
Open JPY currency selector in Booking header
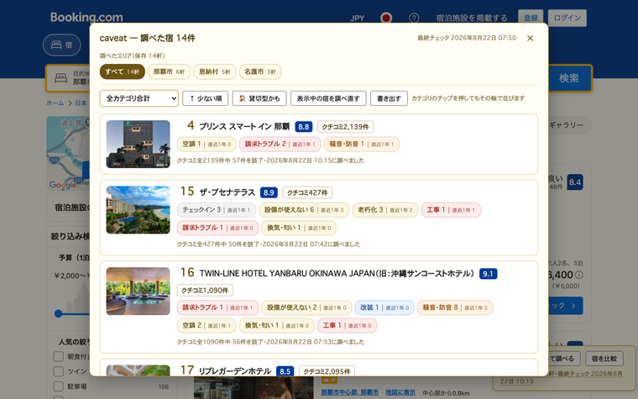click(x=358, y=18)
